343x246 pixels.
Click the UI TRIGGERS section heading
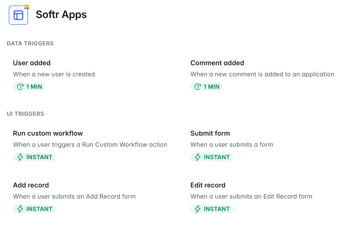click(x=25, y=114)
